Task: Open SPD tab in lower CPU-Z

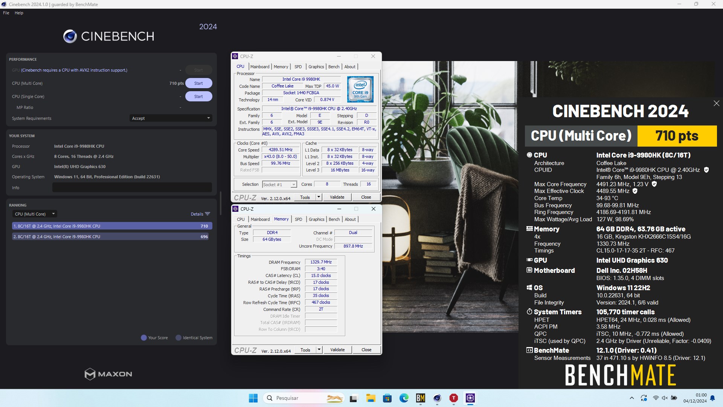Action: pos(299,219)
